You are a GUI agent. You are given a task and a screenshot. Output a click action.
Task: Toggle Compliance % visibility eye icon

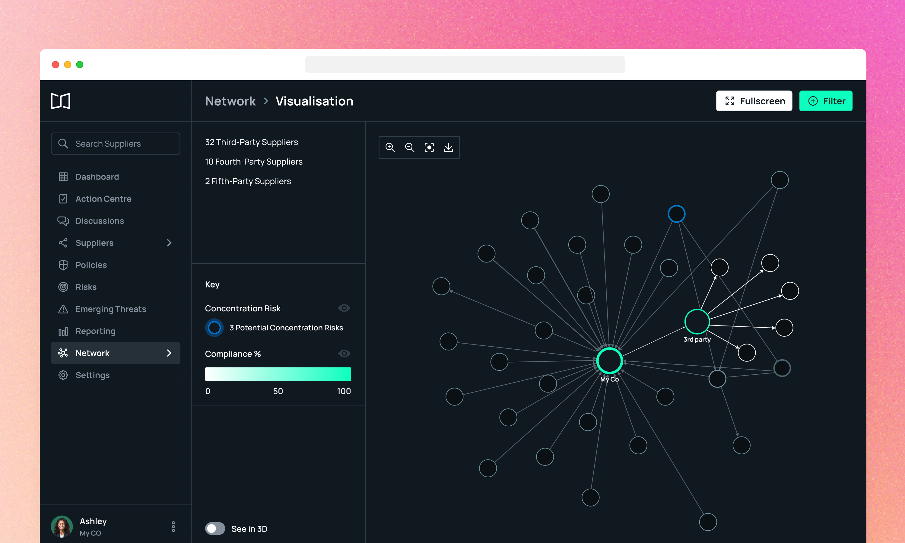coord(344,354)
